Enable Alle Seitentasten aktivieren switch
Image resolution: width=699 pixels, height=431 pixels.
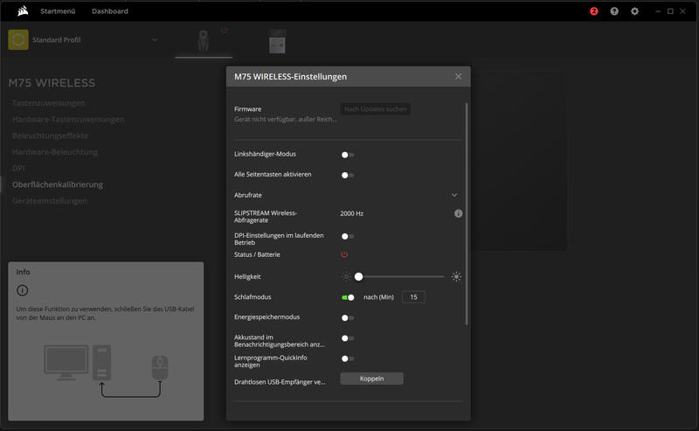[x=347, y=176]
